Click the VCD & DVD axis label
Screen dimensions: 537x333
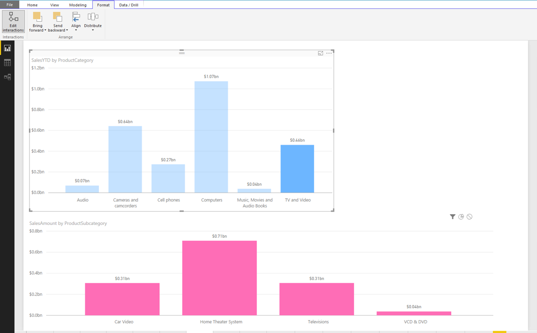click(415, 322)
